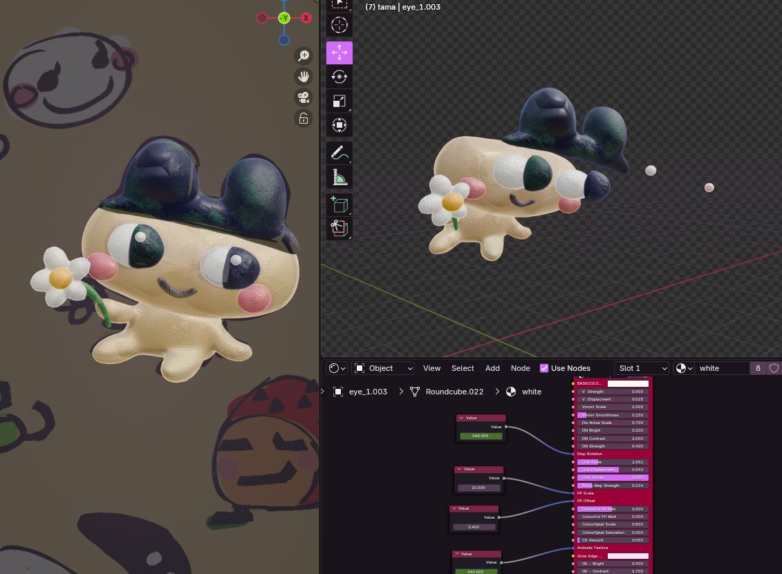
Task: Collapse the topmost Value node showing 240.000
Action: (460, 417)
